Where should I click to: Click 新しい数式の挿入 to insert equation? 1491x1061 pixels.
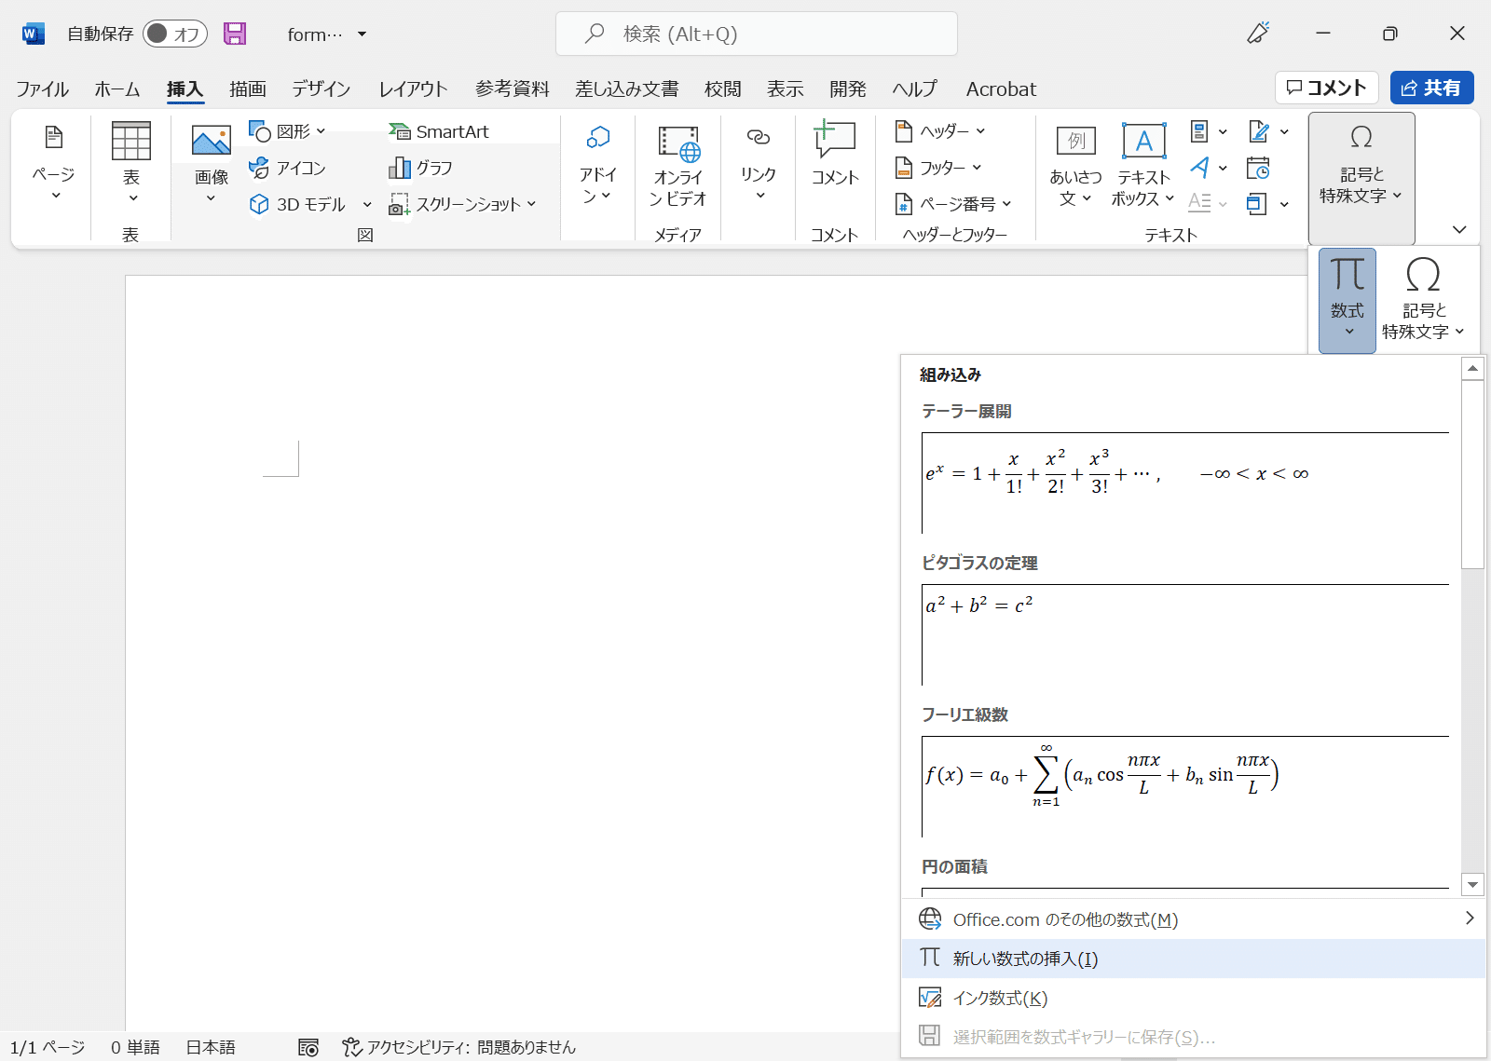pyautogui.click(x=1023, y=958)
